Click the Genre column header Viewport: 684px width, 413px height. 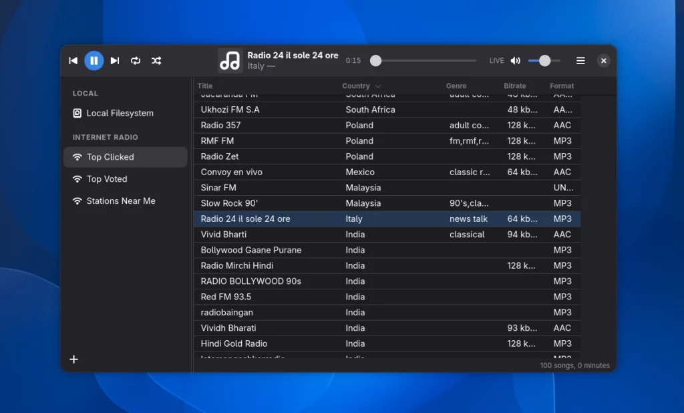[x=456, y=86]
